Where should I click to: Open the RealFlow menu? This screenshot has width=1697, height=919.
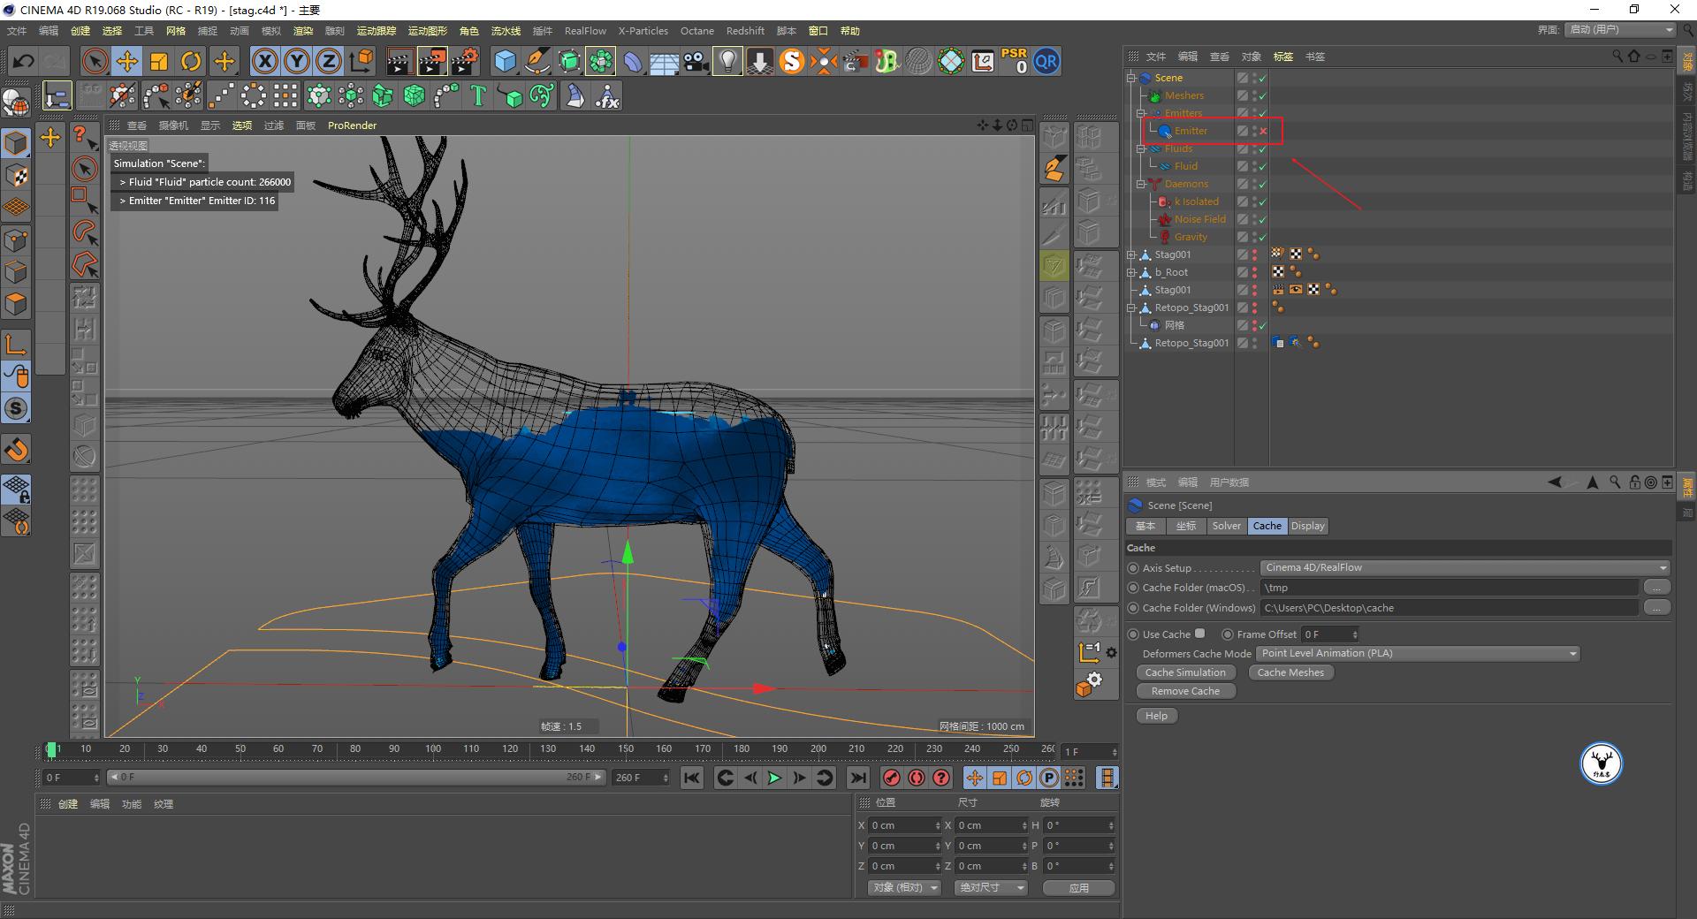point(585,31)
